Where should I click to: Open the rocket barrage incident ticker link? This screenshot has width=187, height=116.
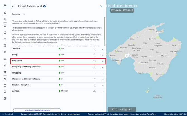(50, 114)
